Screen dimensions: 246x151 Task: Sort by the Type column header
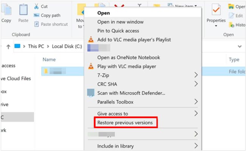(234, 59)
